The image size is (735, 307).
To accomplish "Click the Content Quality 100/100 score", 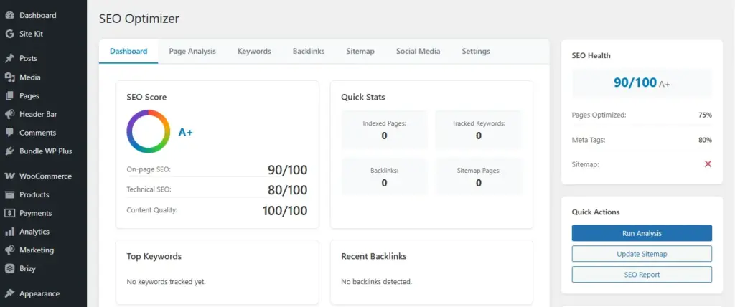I will pyautogui.click(x=285, y=210).
